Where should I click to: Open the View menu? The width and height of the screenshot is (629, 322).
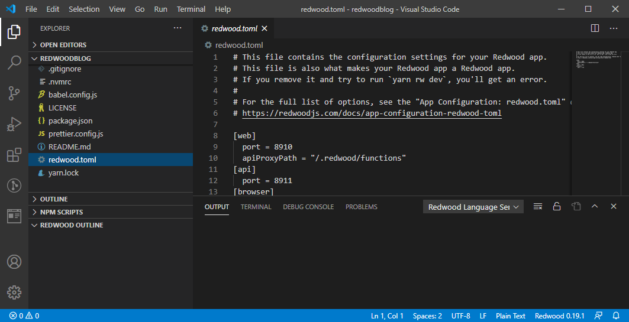(117, 9)
